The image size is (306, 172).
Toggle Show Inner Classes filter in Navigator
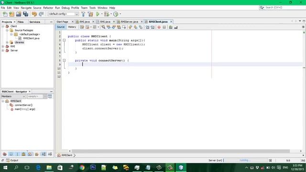tap(30, 154)
